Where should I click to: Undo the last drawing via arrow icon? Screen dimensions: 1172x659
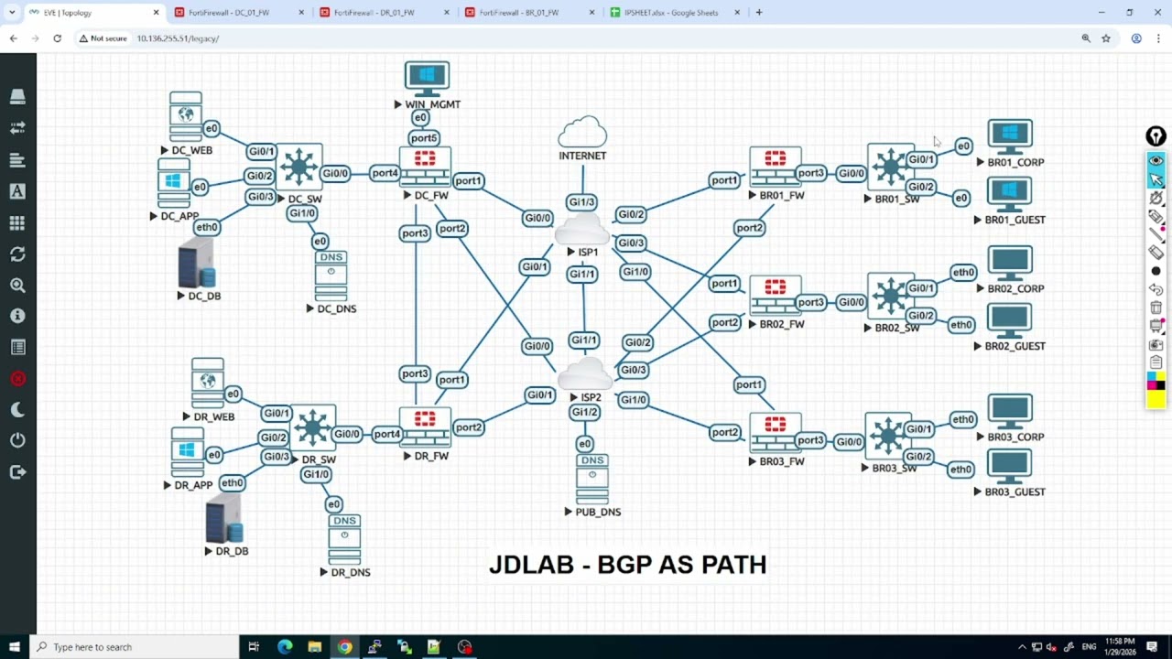click(x=1156, y=289)
